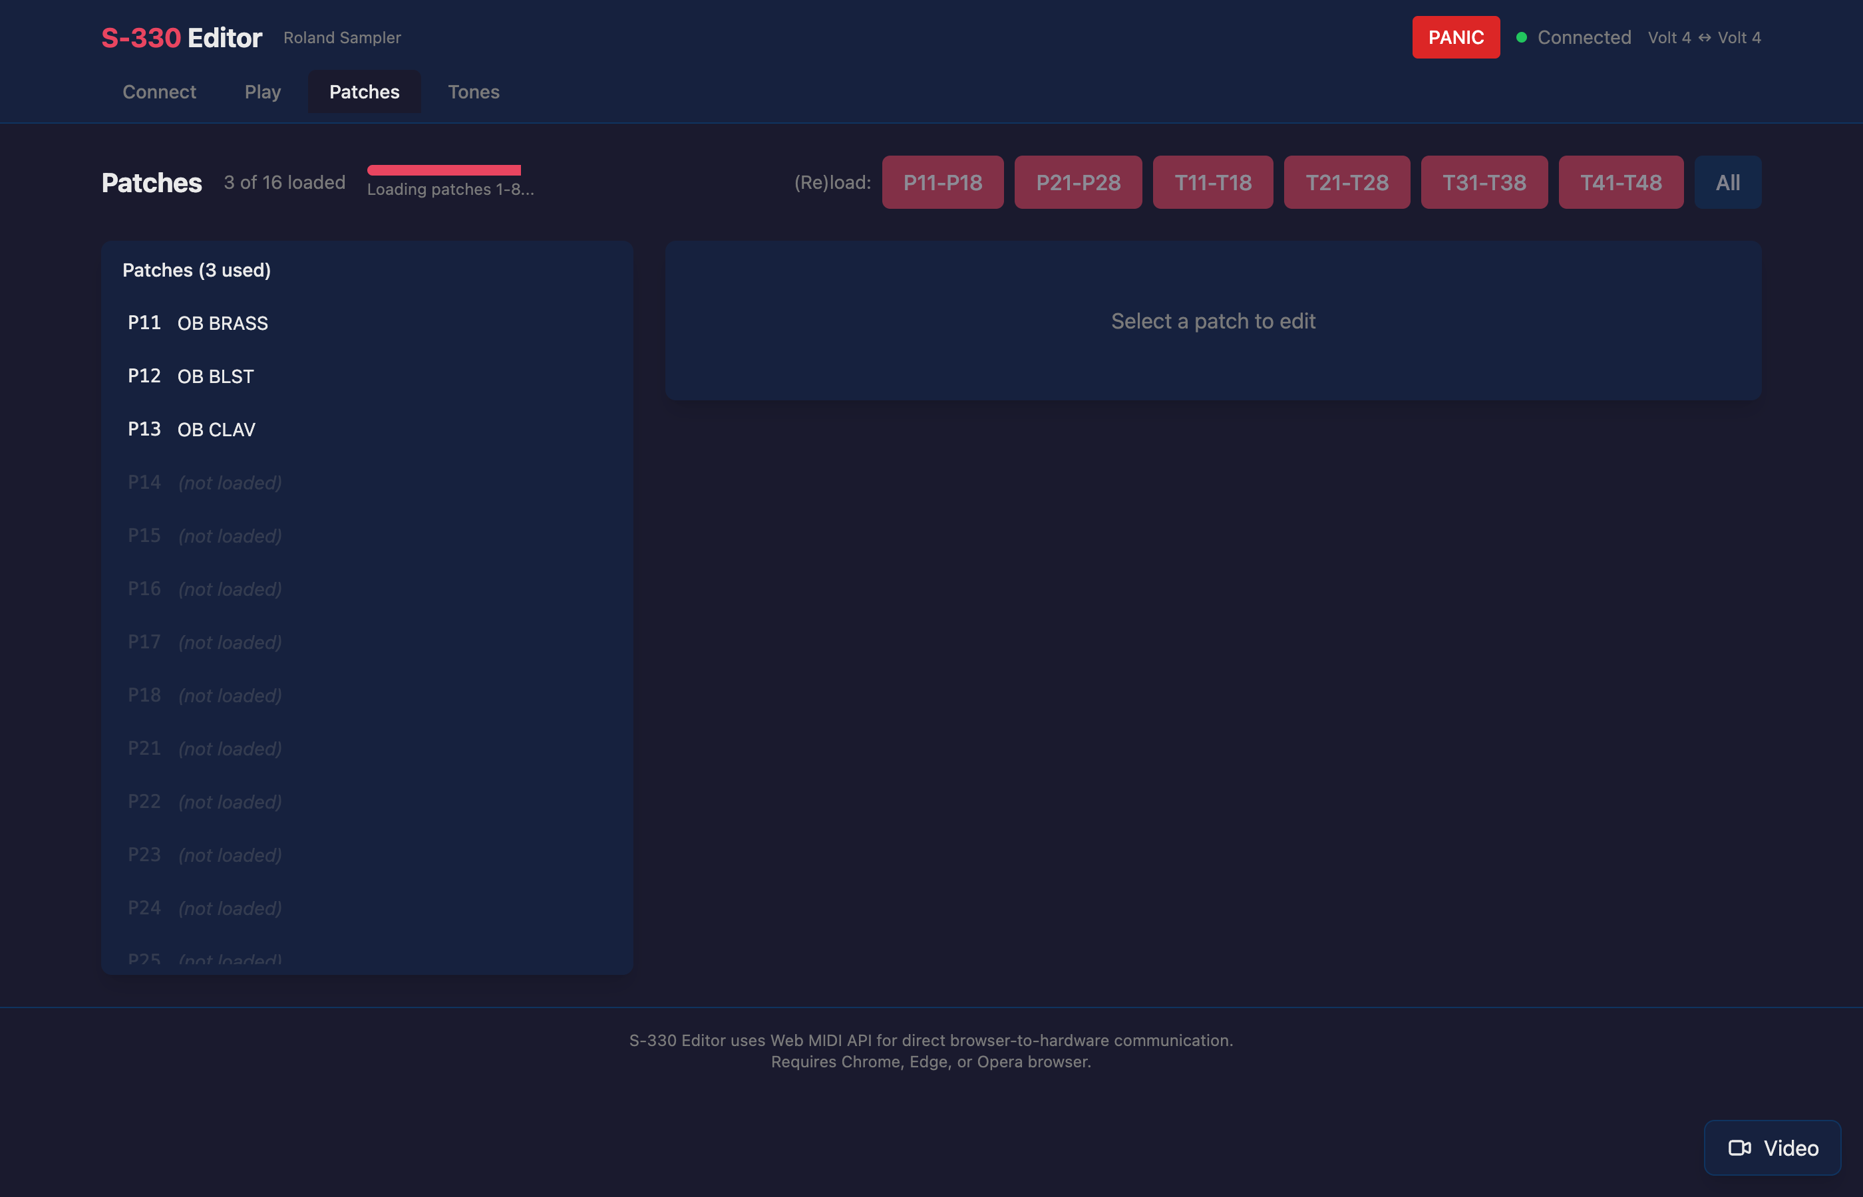Screen dimensions: 1863x1197
Task: Reload tones T31-T38
Action: [1484, 182]
